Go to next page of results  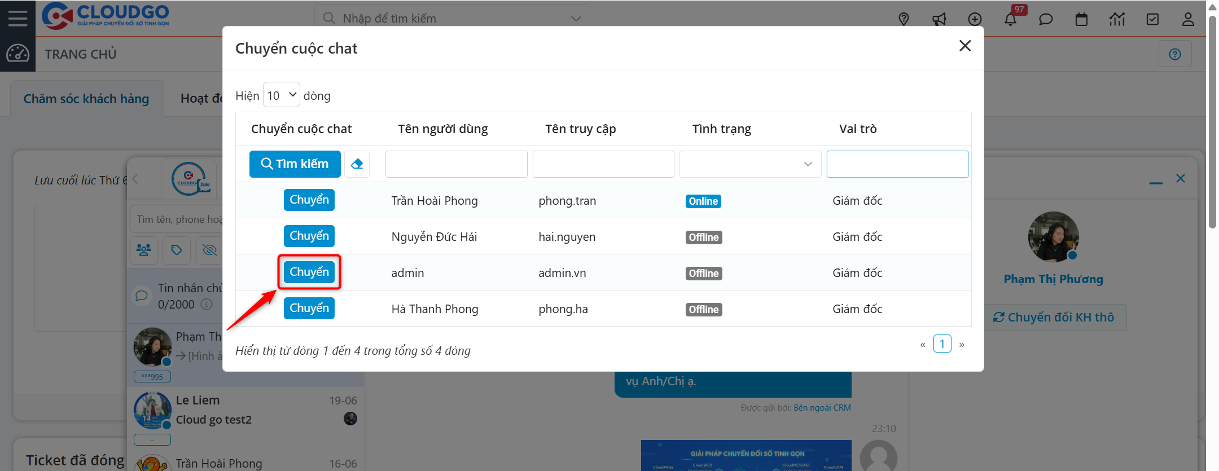click(962, 344)
